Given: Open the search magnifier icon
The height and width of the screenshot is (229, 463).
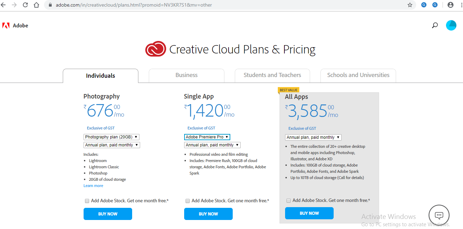Looking at the screenshot, I should [435, 25].
